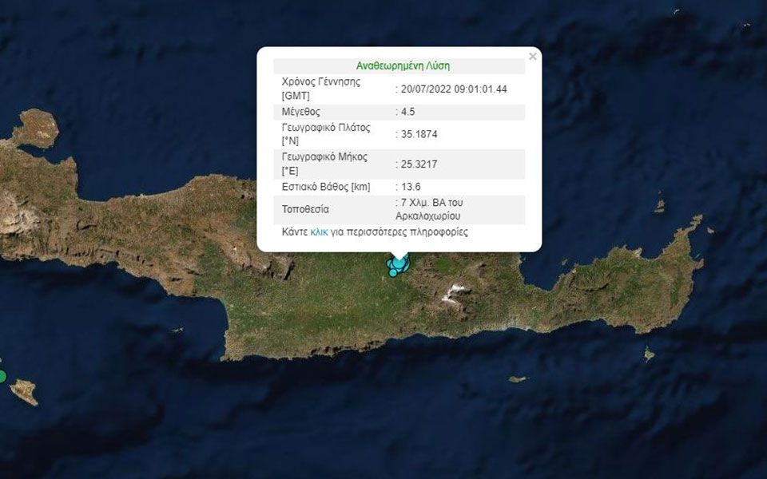The image size is (767, 479).
Task: Click the small cyan aftershock circle below the main marker
Action: (393, 272)
